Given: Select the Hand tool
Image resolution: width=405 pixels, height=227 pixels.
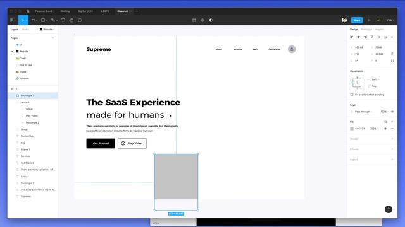Looking at the screenshot, I should coord(72,20).
